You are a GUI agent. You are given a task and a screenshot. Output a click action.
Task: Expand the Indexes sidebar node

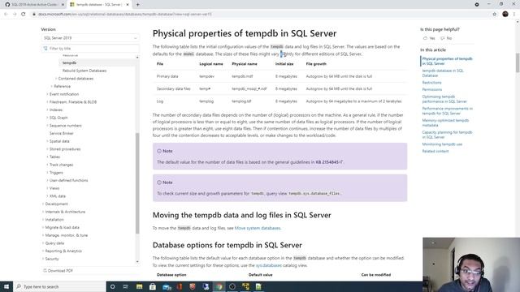(47, 110)
